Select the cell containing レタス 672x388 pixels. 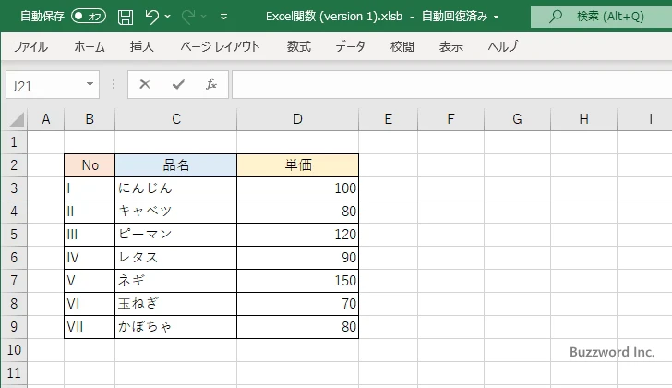(176, 258)
